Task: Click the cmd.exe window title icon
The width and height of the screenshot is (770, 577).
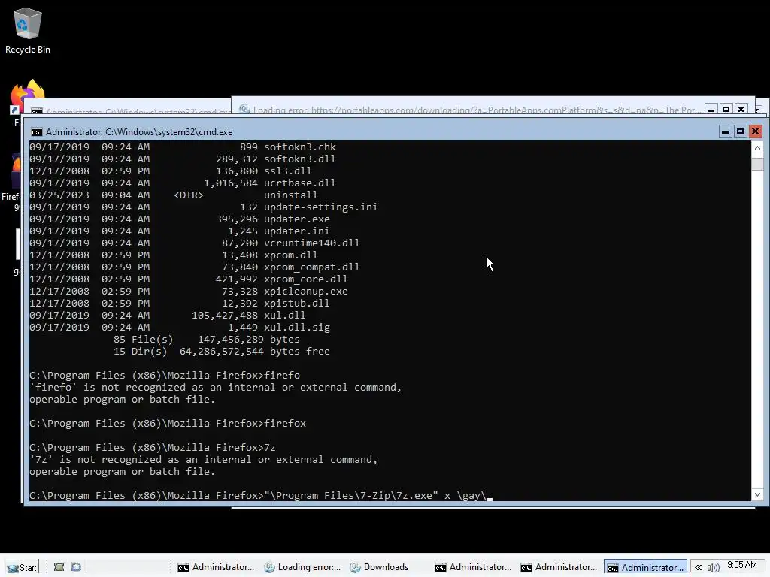Action: click(36, 132)
